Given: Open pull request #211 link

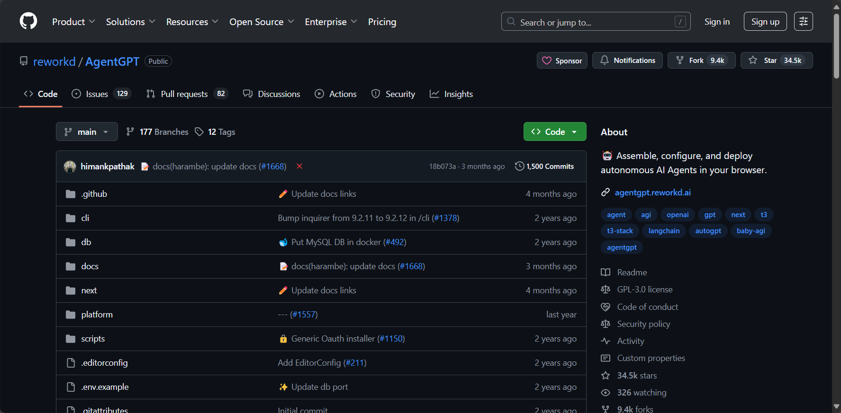Looking at the screenshot, I should [x=355, y=363].
